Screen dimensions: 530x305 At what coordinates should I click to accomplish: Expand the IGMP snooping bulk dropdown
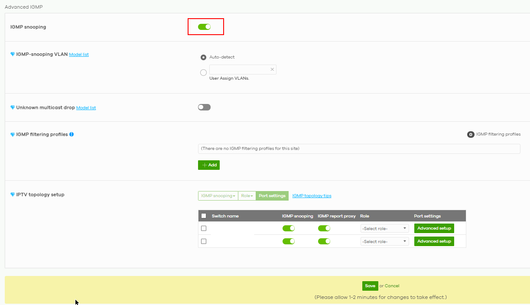tap(218, 196)
